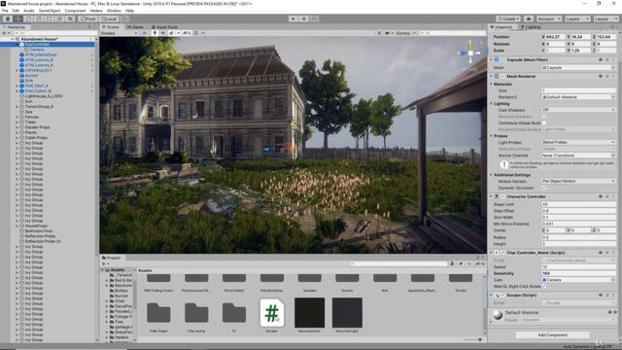Open the Account dropdown
The width and height of the screenshot is (622, 350).
pyautogui.click(x=548, y=18)
